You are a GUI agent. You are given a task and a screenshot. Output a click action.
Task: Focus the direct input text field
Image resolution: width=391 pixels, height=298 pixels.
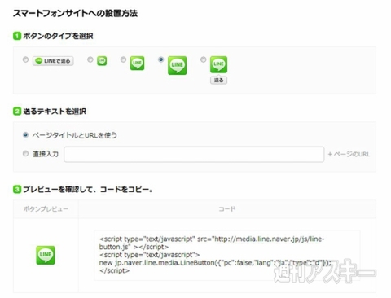pyautogui.click(x=194, y=155)
